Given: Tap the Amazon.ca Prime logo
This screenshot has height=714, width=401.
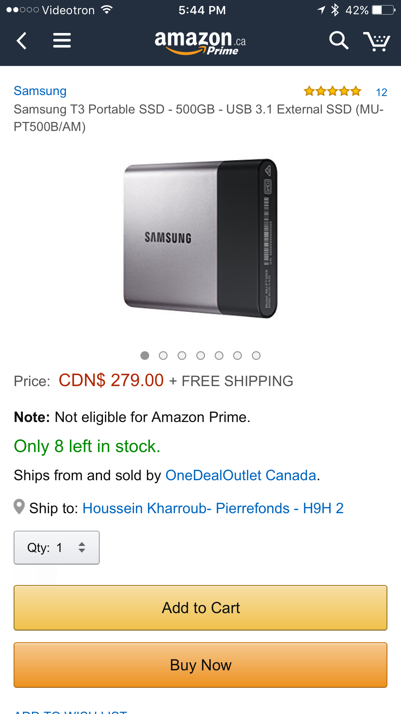Looking at the screenshot, I should click(x=200, y=42).
